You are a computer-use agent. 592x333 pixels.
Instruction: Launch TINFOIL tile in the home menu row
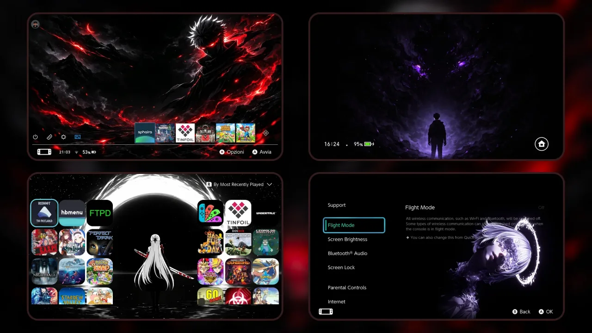click(185, 133)
